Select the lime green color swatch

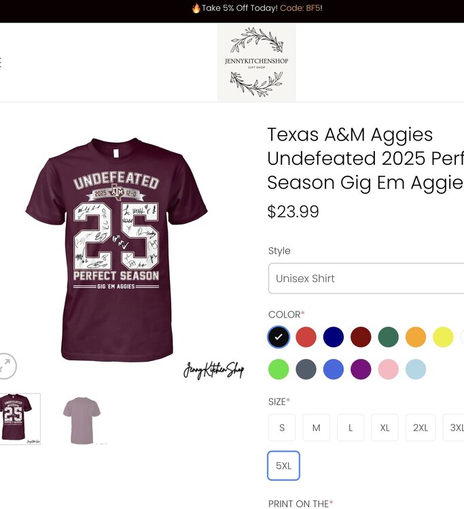click(x=279, y=369)
